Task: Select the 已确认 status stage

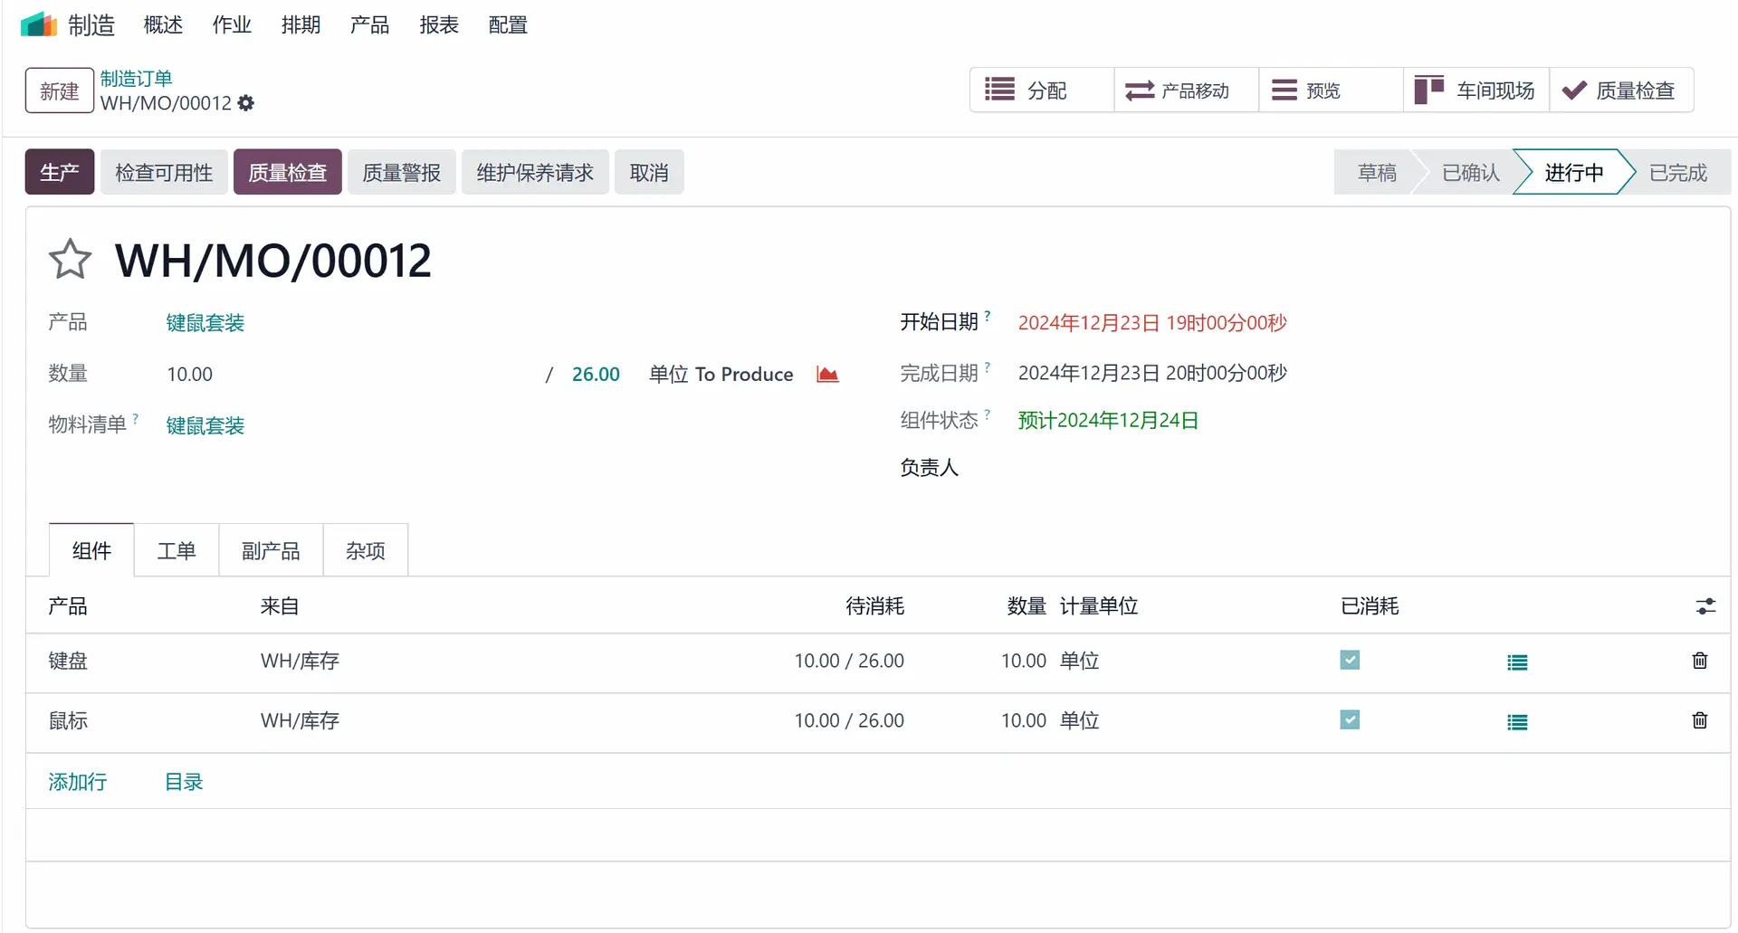Action: pyautogui.click(x=1471, y=172)
